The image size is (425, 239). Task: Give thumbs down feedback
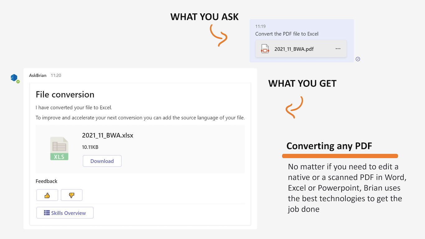tap(72, 195)
